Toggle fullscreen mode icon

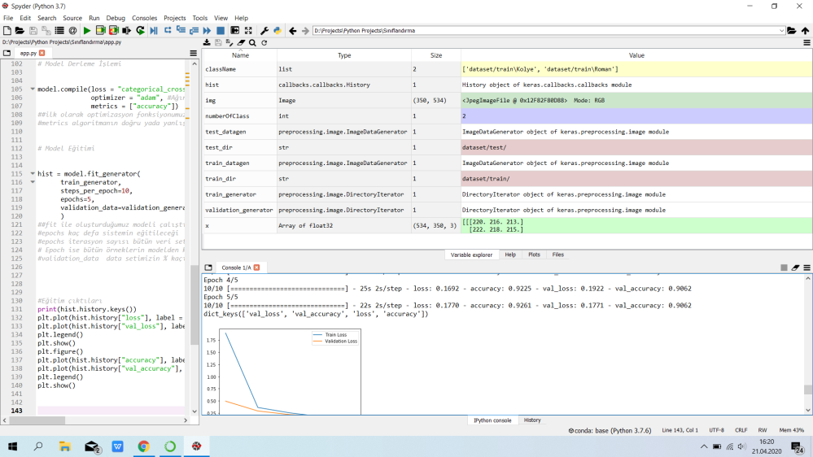click(248, 31)
